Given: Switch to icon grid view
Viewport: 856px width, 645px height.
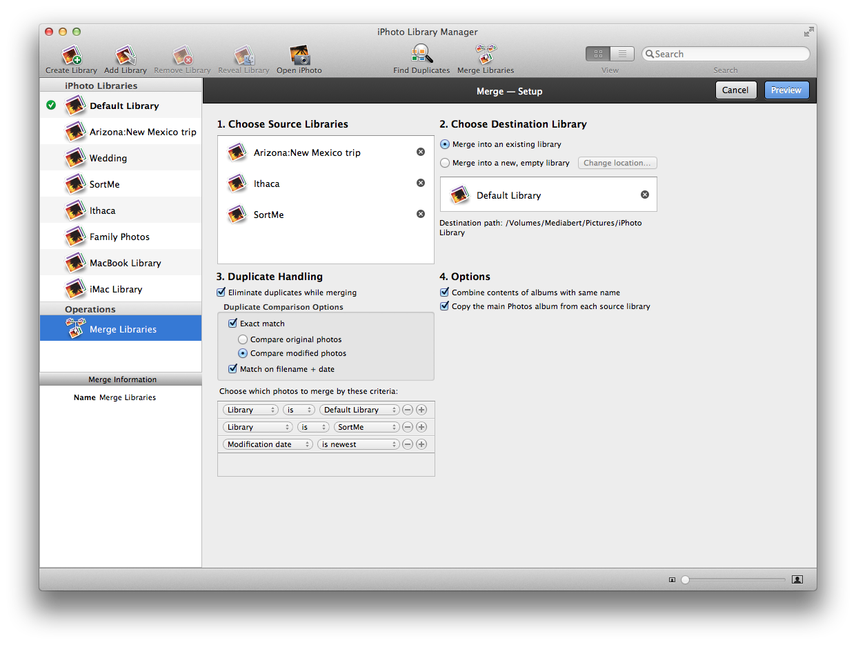Looking at the screenshot, I should point(598,54).
